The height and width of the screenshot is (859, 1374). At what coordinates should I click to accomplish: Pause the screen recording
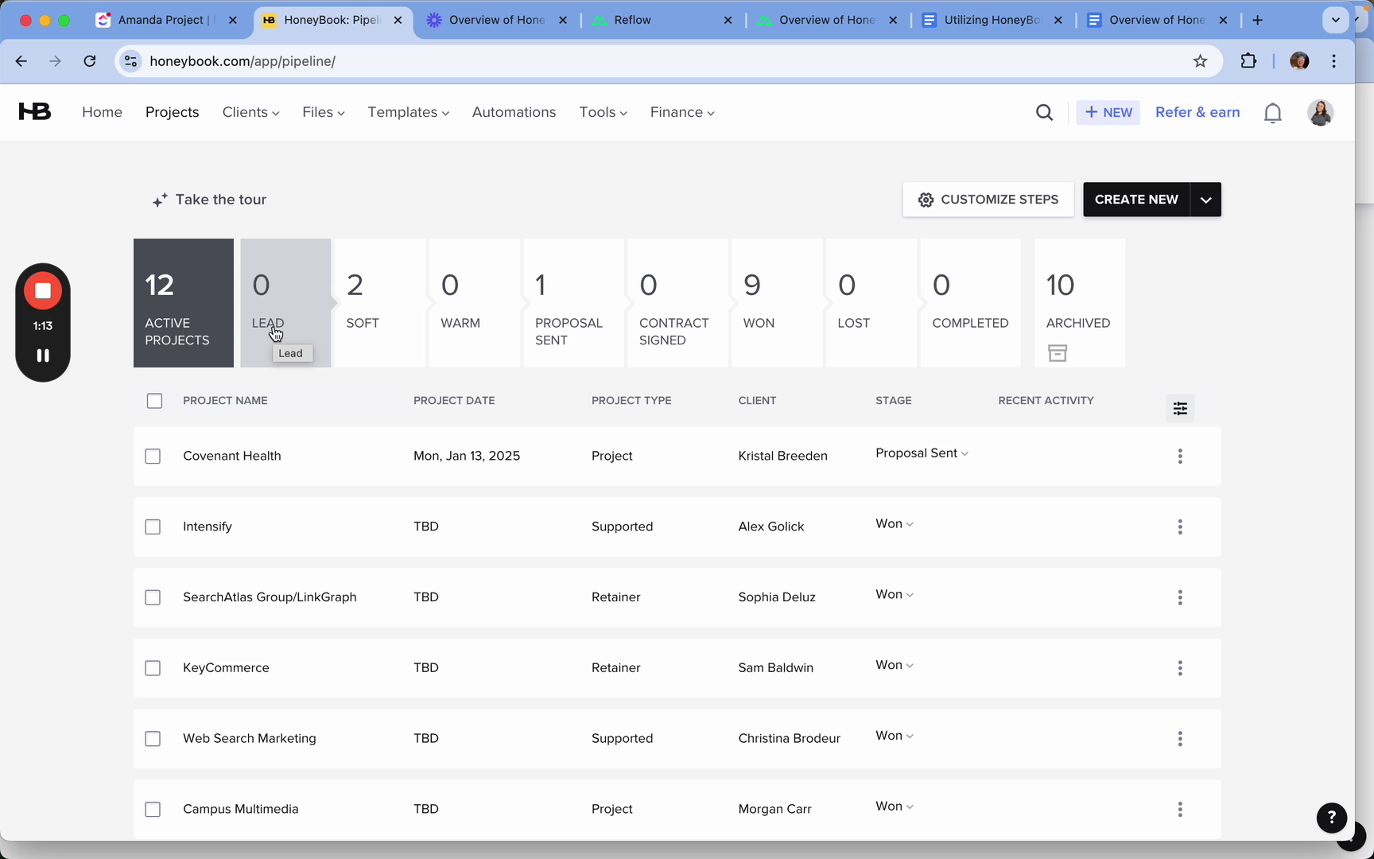tap(43, 356)
